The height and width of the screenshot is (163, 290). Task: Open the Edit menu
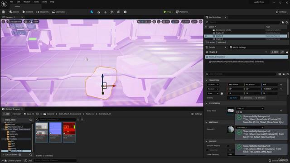[x=18, y=2]
